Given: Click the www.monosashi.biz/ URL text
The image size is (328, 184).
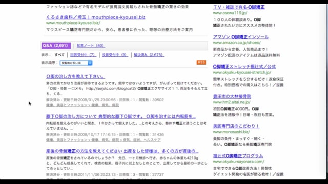Looking at the screenshot, I should 232,132.
